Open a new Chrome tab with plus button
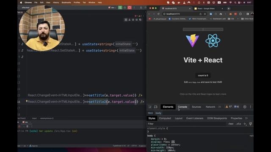The image size is (271, 152). click(x=229, y=8)
